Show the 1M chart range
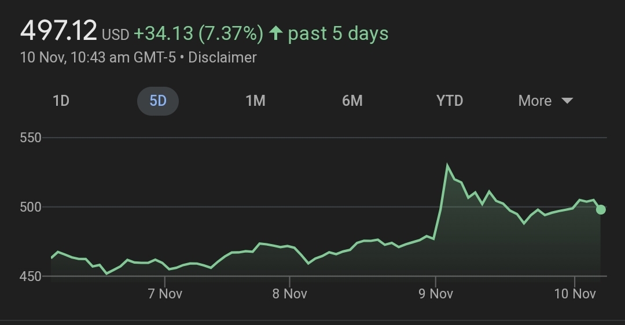 point(255,101)
